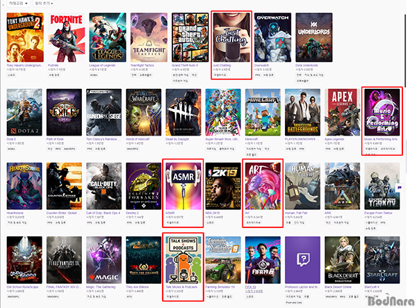Click the Apex Legends cover
Image resolution: width=417 pixels, height=308 pixels.
click(x=342, y=112)
